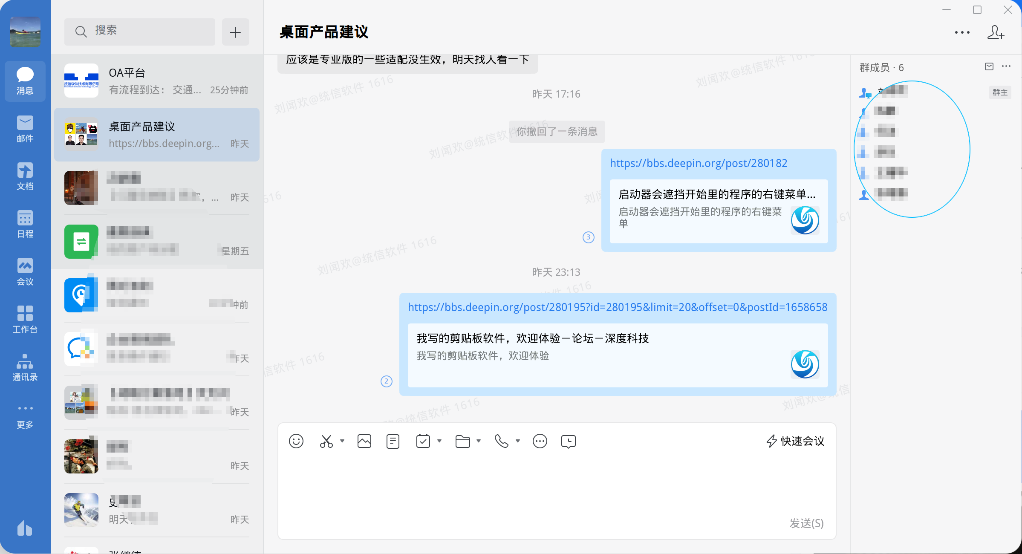The image size is (1022, 554).
Task: Click the user profile avatar
Action: pyautogui.click(x=25, y=32)
